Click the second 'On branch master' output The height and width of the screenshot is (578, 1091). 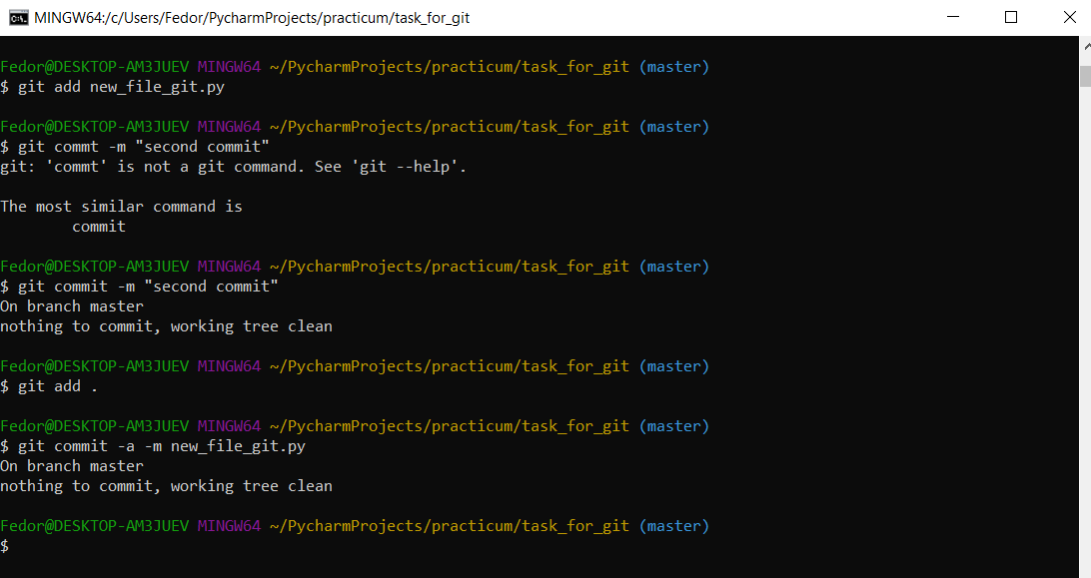[x=72, y=466]
